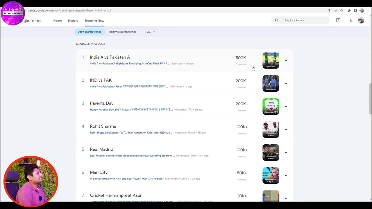
Task: Expand the India A vs Pakistan A row
Action: [x=286, y=60]
